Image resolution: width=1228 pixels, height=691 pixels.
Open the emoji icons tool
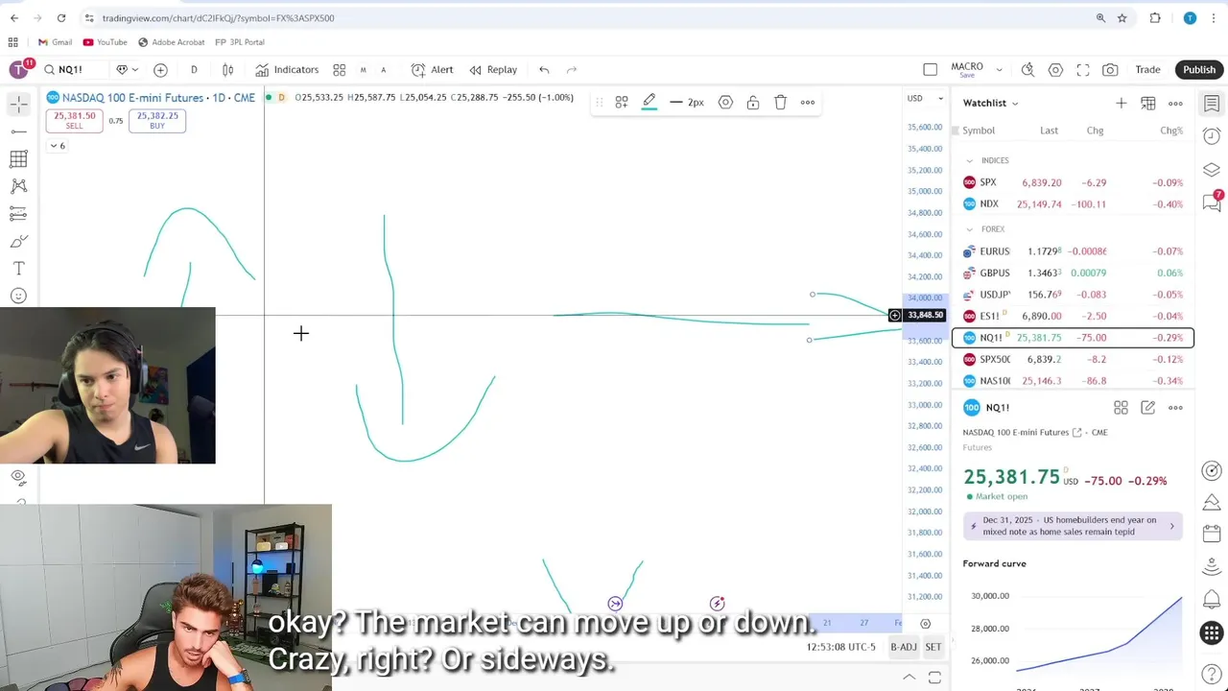[18, 296]
